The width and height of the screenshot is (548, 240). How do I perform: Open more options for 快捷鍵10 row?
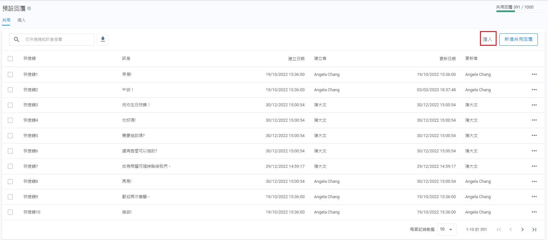(534, 212)
